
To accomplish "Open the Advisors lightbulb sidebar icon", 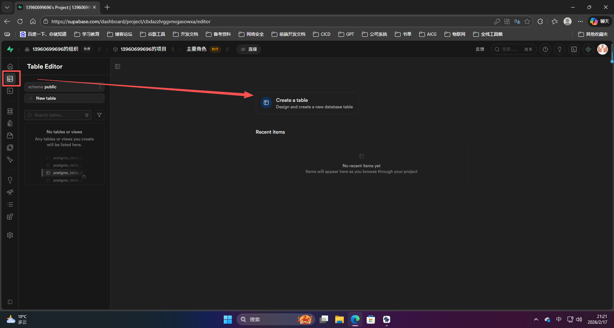I will tap(10, 180).
